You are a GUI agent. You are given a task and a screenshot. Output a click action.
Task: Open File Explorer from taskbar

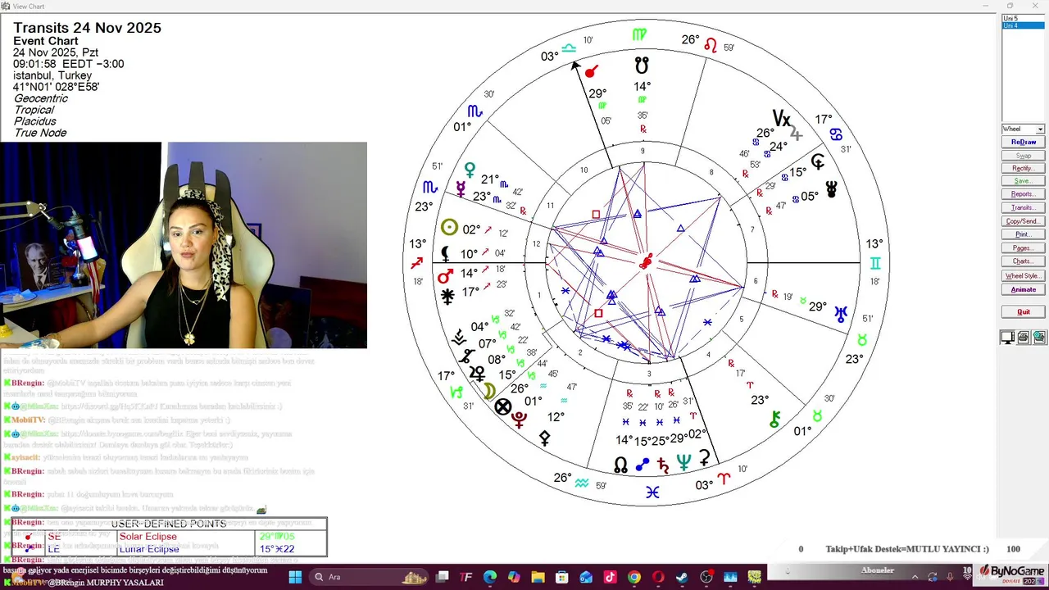538,577
